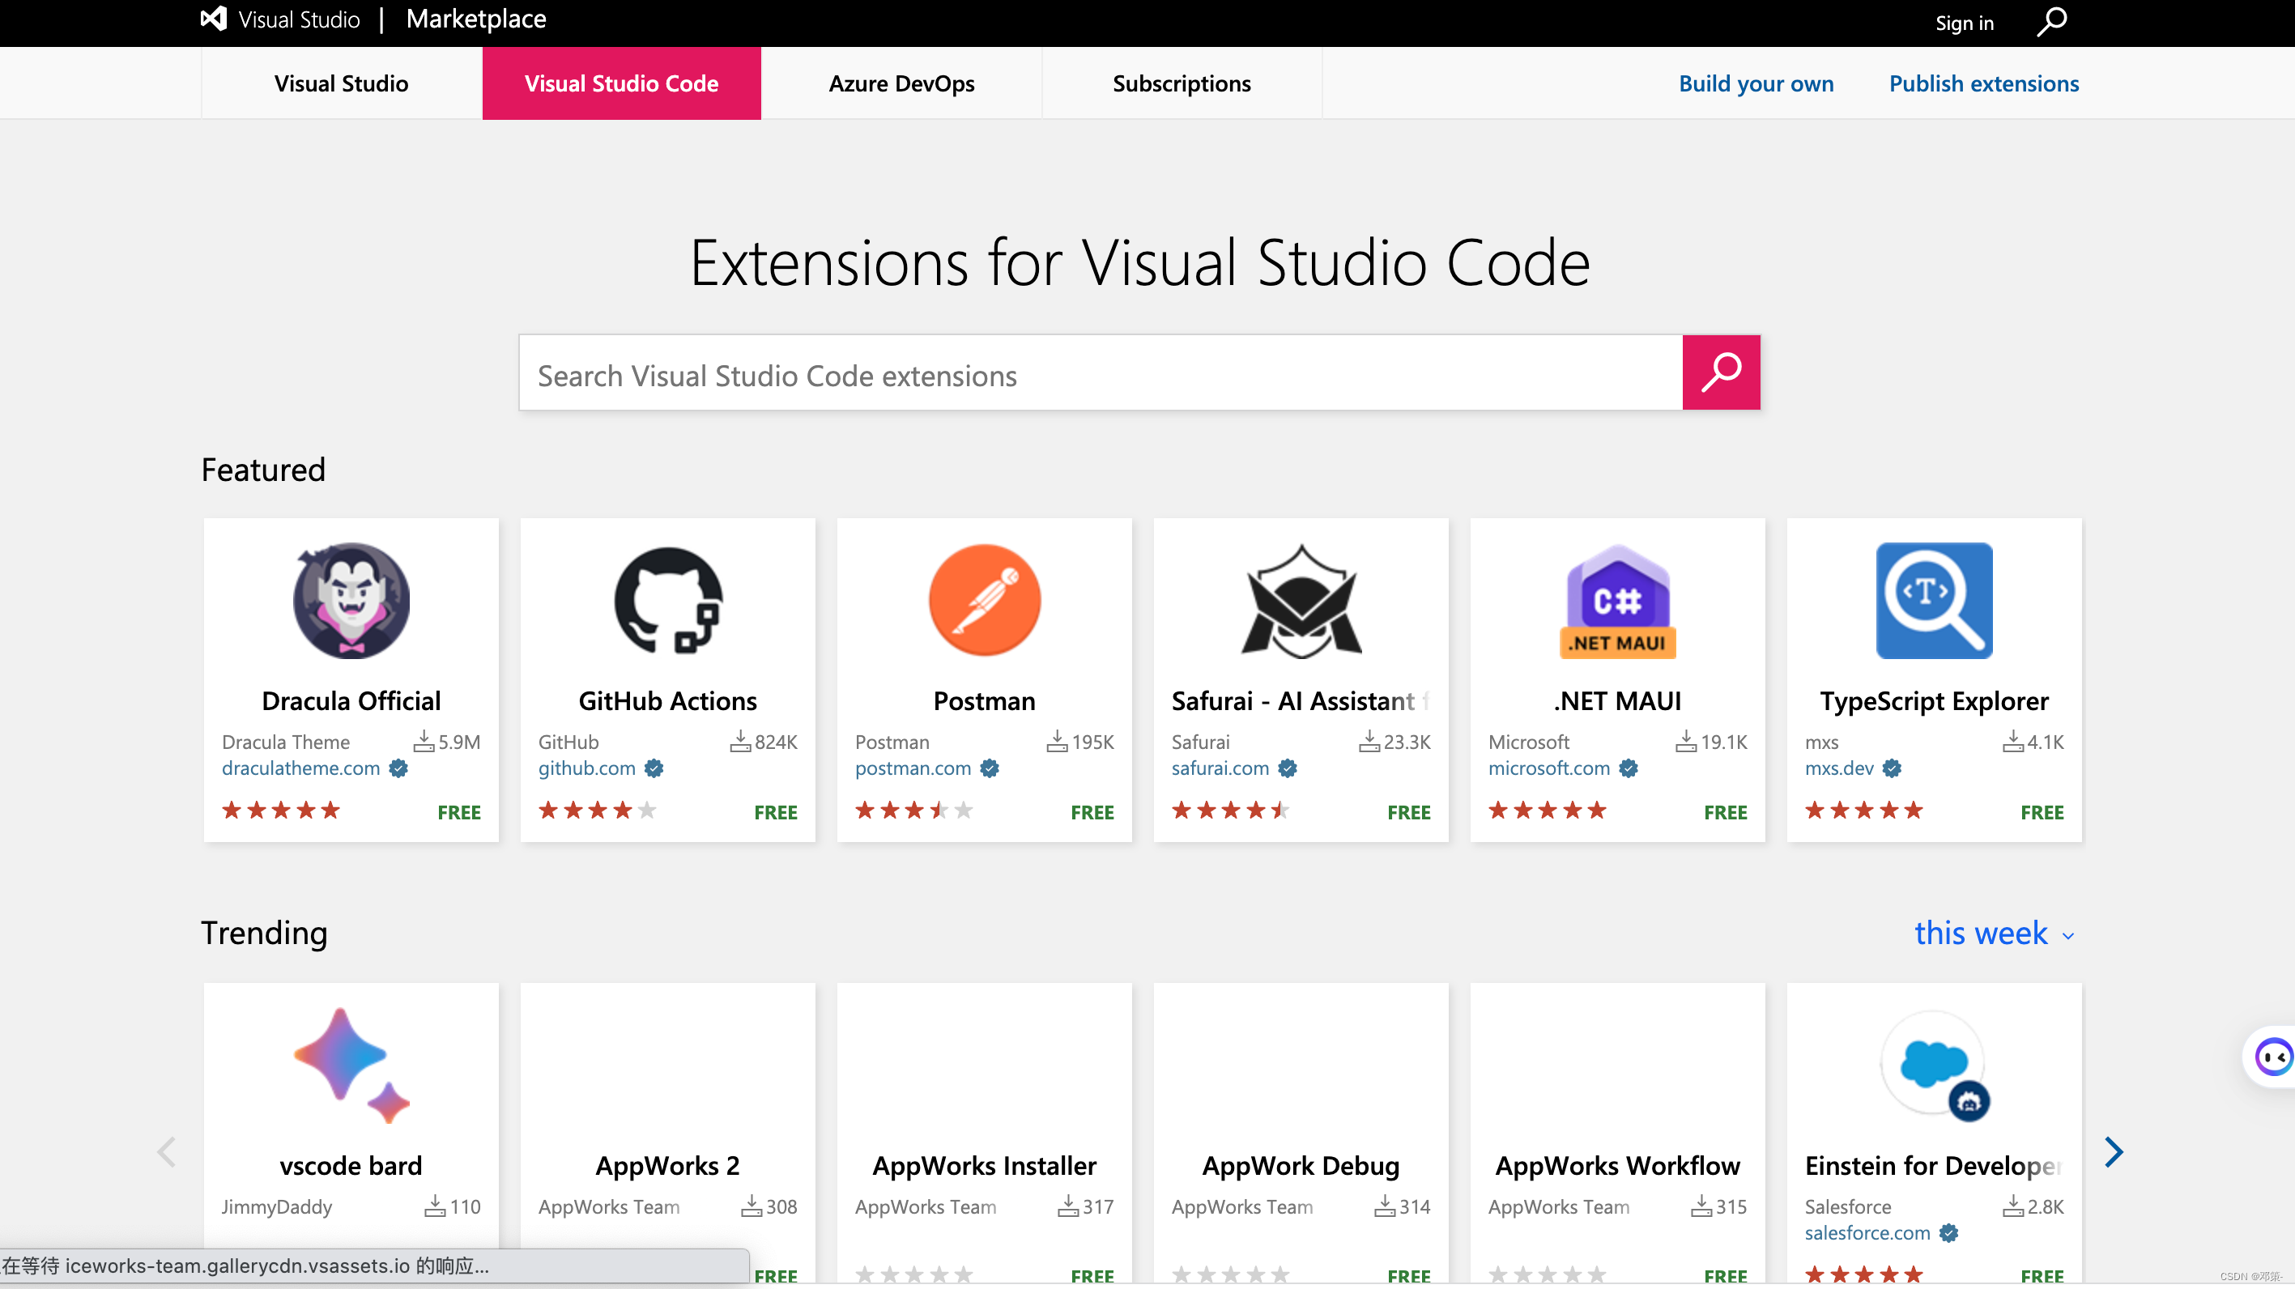Click verified badge next to postman.com

(989, 768)
